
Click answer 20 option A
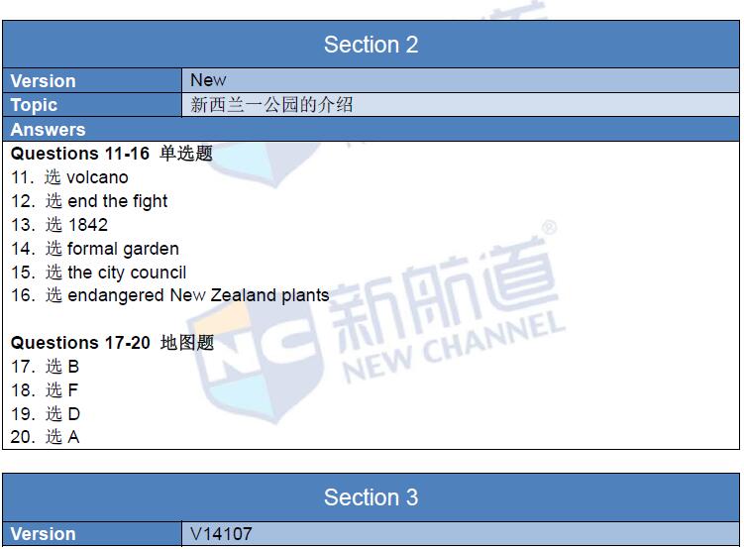tap(46, 437)
